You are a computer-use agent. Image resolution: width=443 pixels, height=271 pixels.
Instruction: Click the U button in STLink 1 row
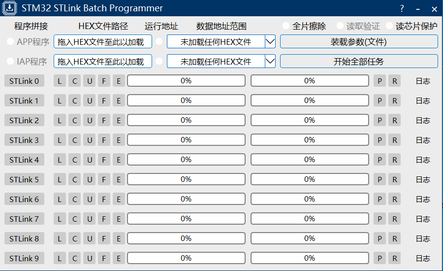tap(89, 101)
